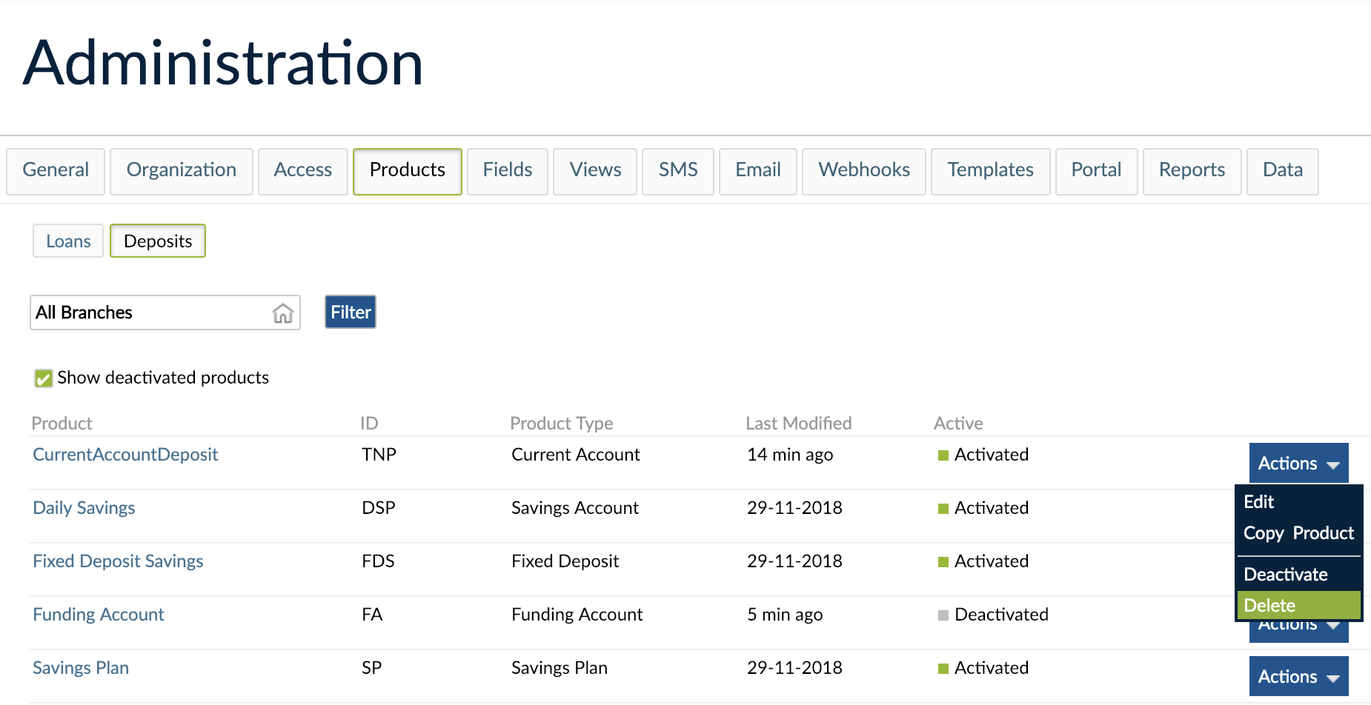
Task: Switch to the Loans tab
Action: [67, 241]
